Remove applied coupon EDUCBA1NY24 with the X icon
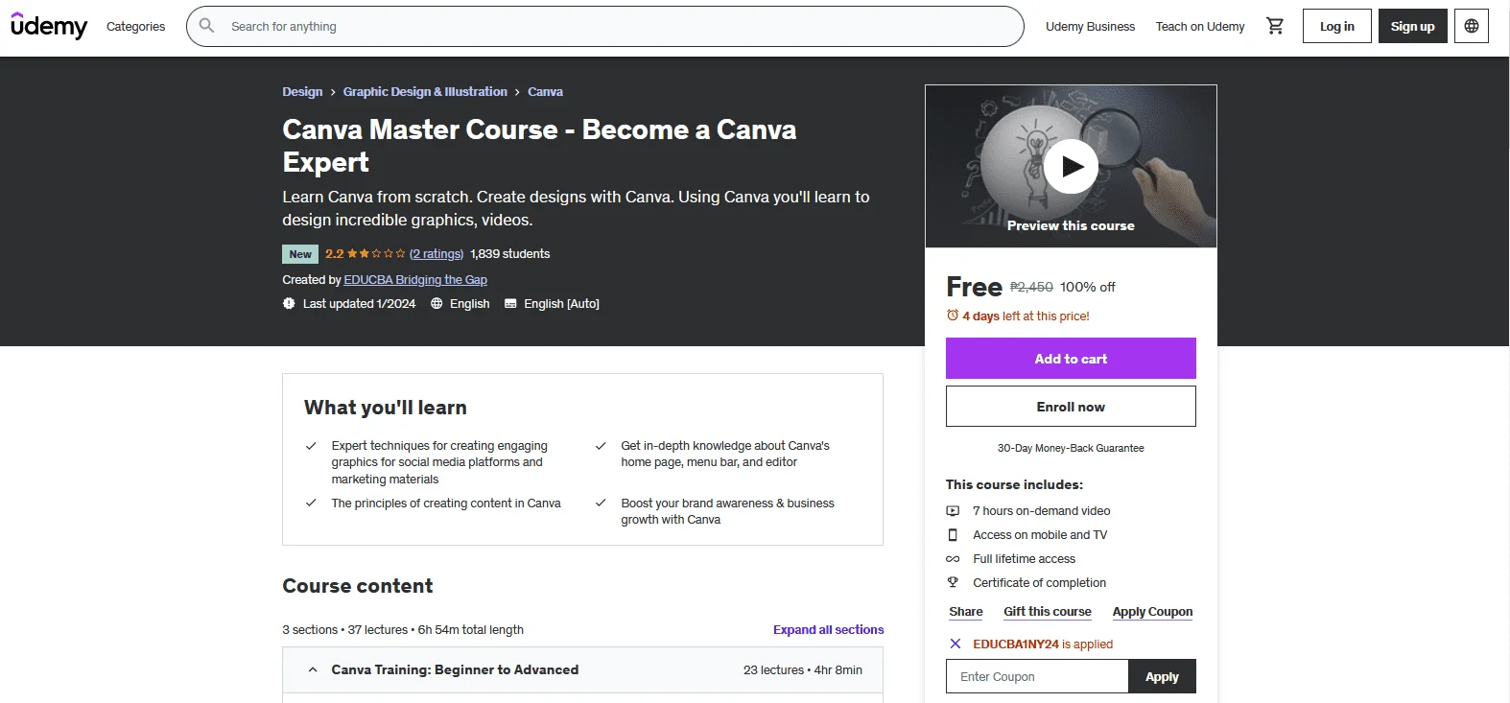This screenshot has width=1510, height=703. pos(955,644)
